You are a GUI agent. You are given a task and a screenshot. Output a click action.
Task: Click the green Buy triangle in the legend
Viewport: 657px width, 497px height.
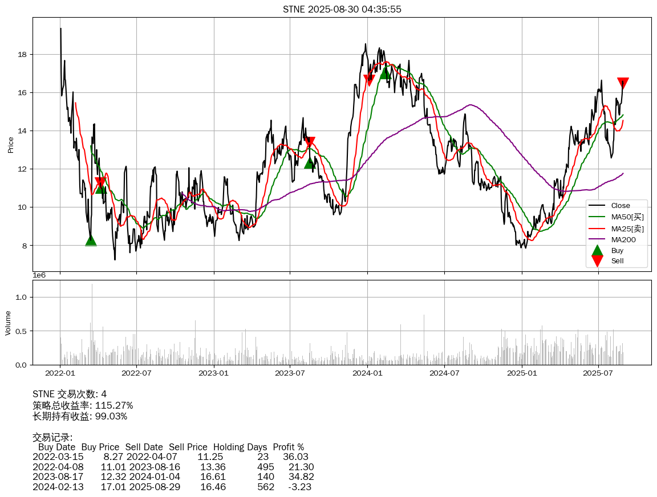click(x=597, y=250)
